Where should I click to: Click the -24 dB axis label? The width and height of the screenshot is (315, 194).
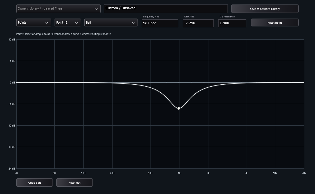(x=11, y=168)
